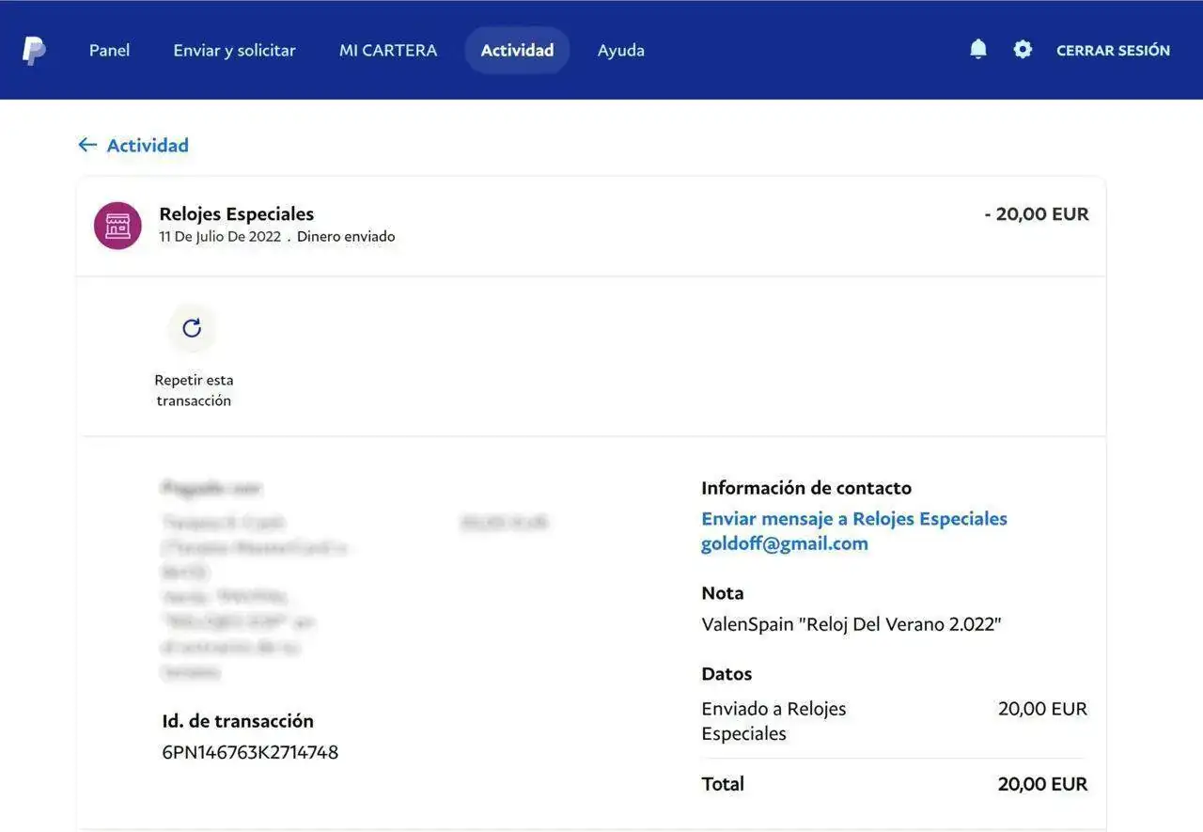
Task: Open the Ayuda menu item
Action: (x=621, y=51)
